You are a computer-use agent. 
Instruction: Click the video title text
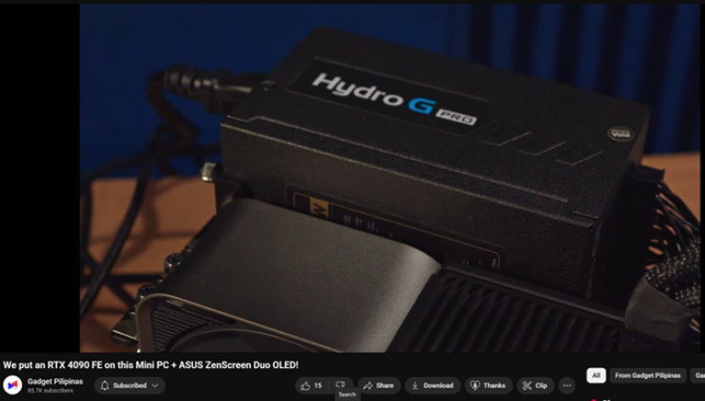(151, 365)
